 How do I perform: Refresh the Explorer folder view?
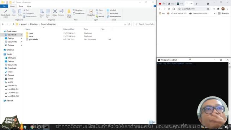[129, 24]
